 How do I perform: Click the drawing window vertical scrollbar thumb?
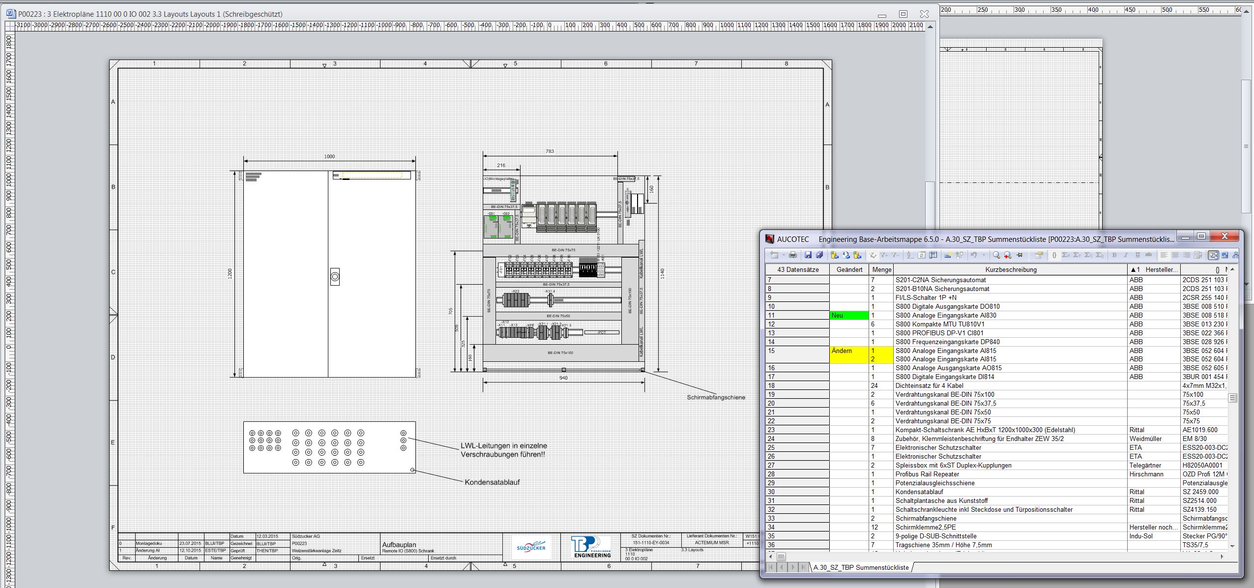(x=930, y=206)
